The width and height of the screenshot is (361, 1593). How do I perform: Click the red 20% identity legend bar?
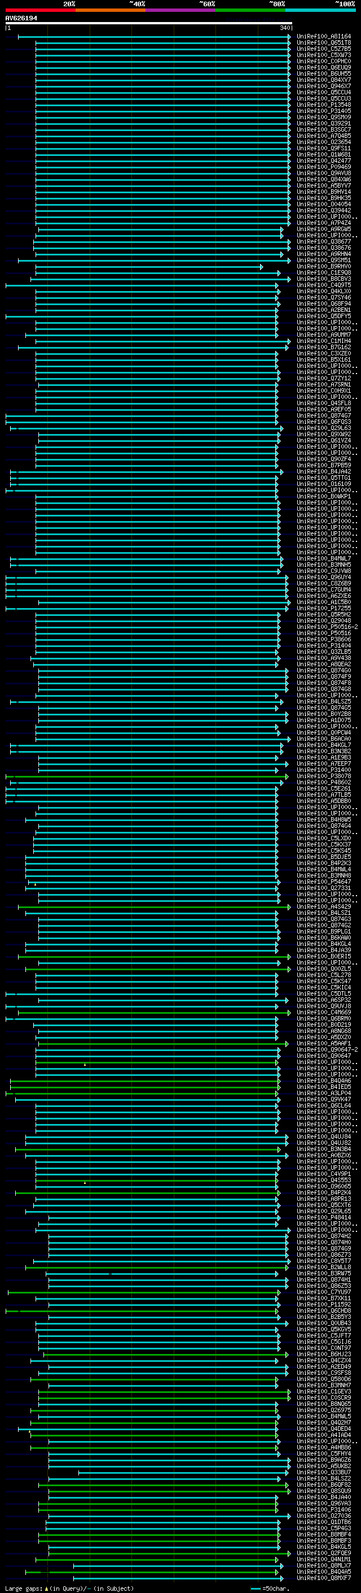coord(40,10)
